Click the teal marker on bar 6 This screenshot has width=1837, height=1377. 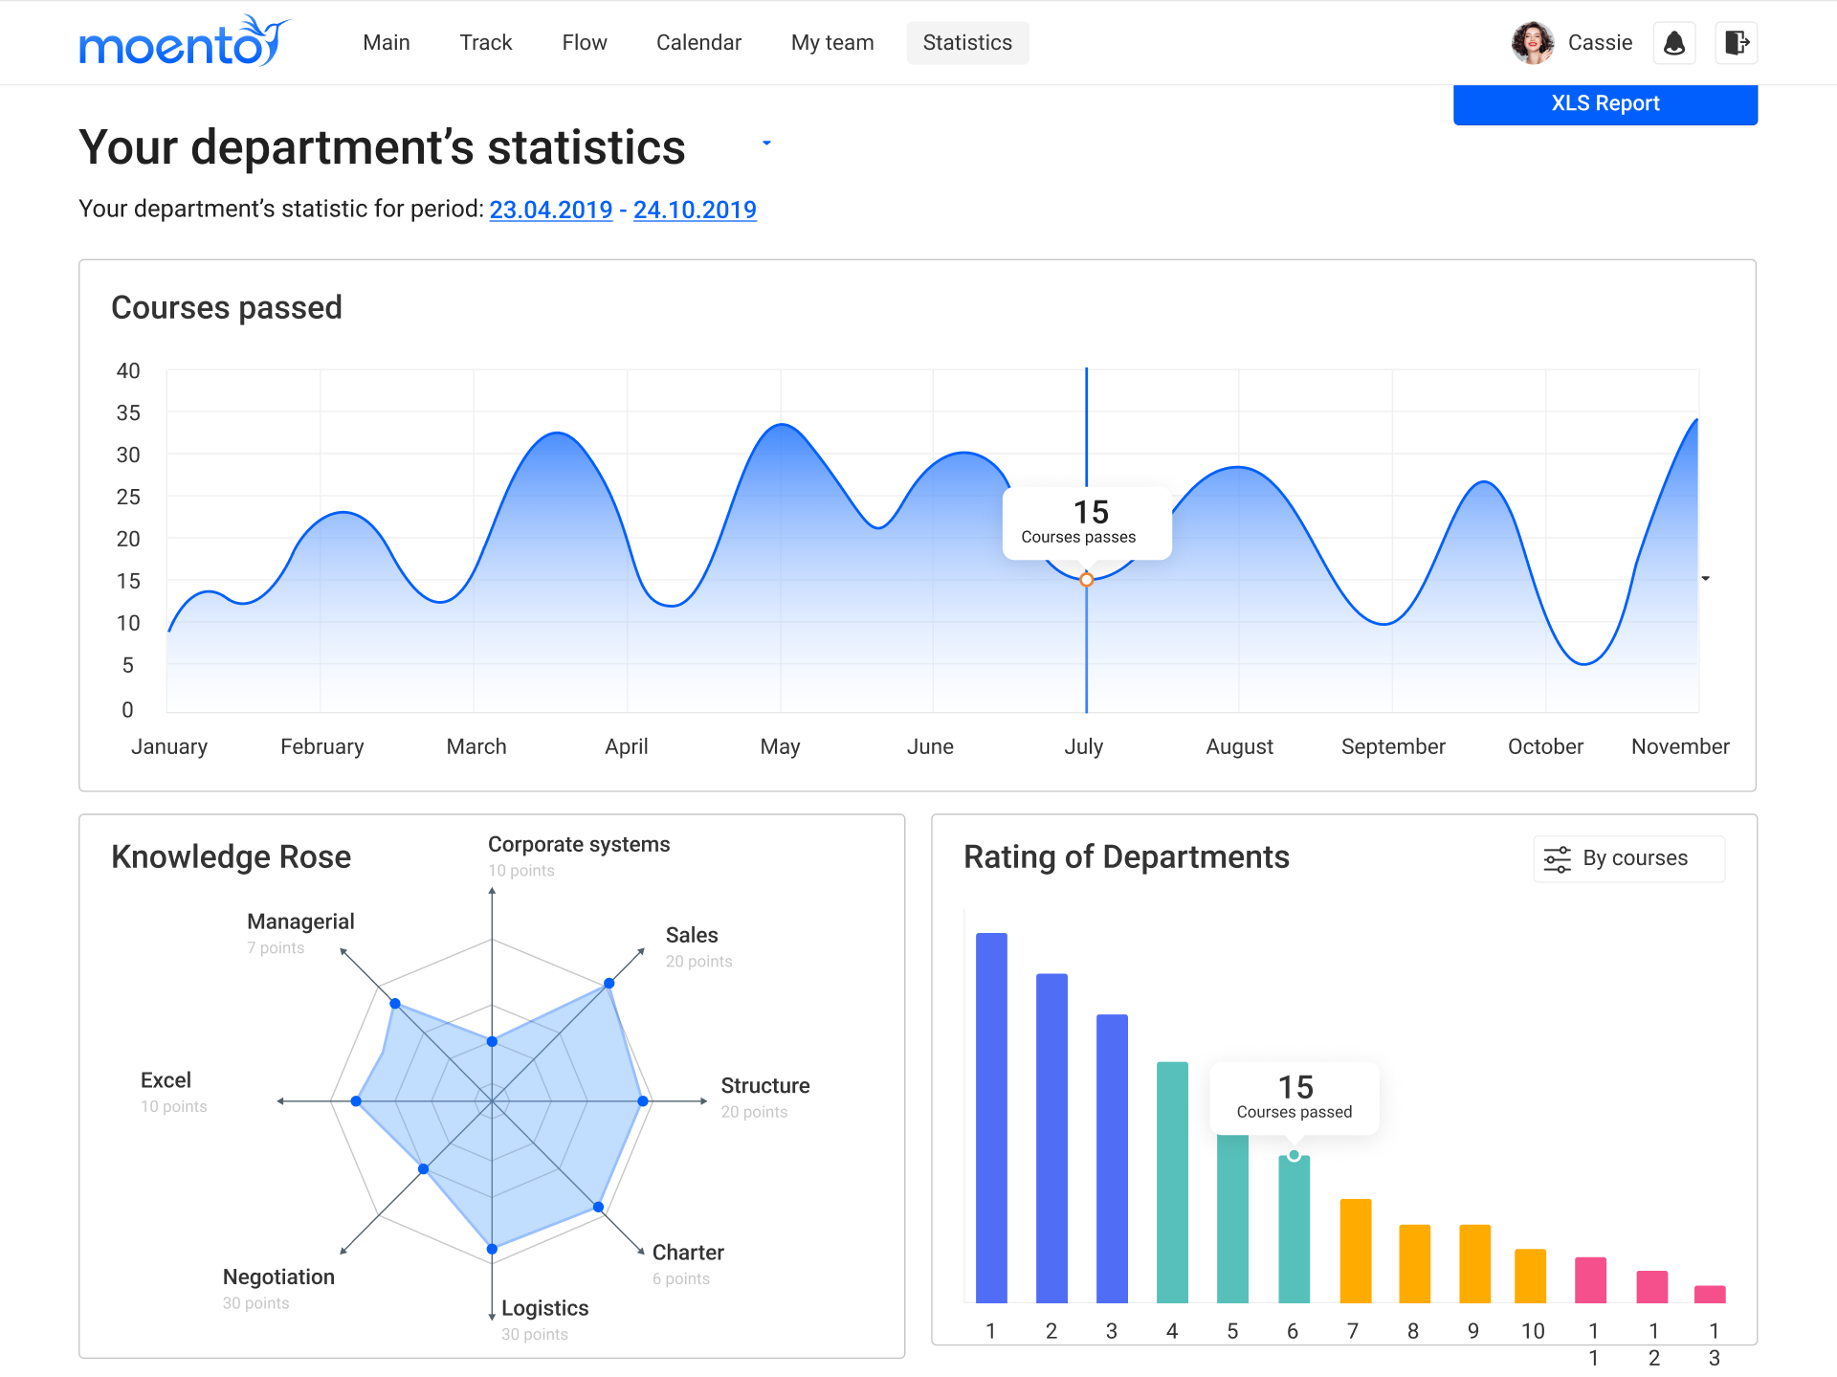1294,1156
